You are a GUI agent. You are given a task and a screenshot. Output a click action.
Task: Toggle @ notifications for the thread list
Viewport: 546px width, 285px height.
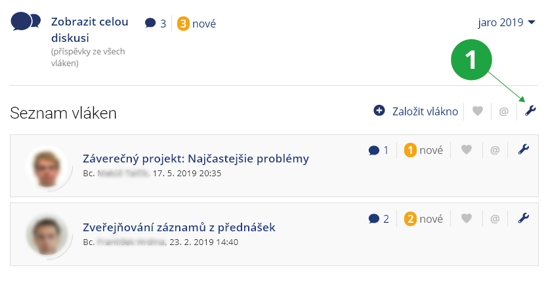tap(504, 111)
